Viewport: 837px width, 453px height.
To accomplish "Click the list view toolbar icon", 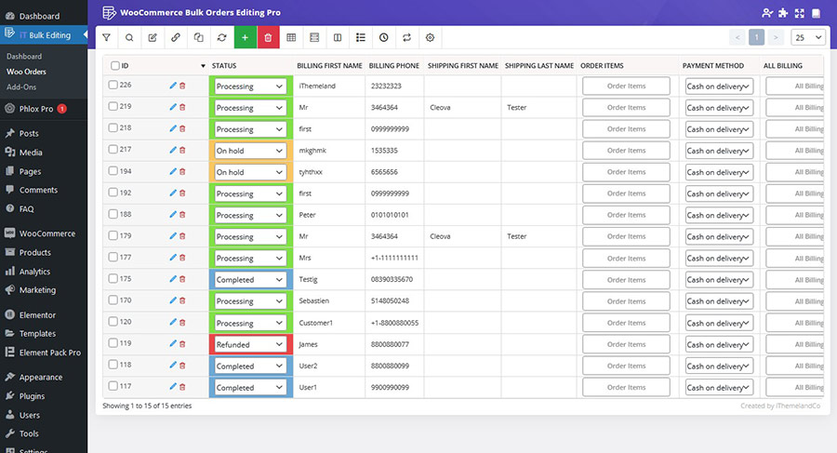I will [361, 37].
